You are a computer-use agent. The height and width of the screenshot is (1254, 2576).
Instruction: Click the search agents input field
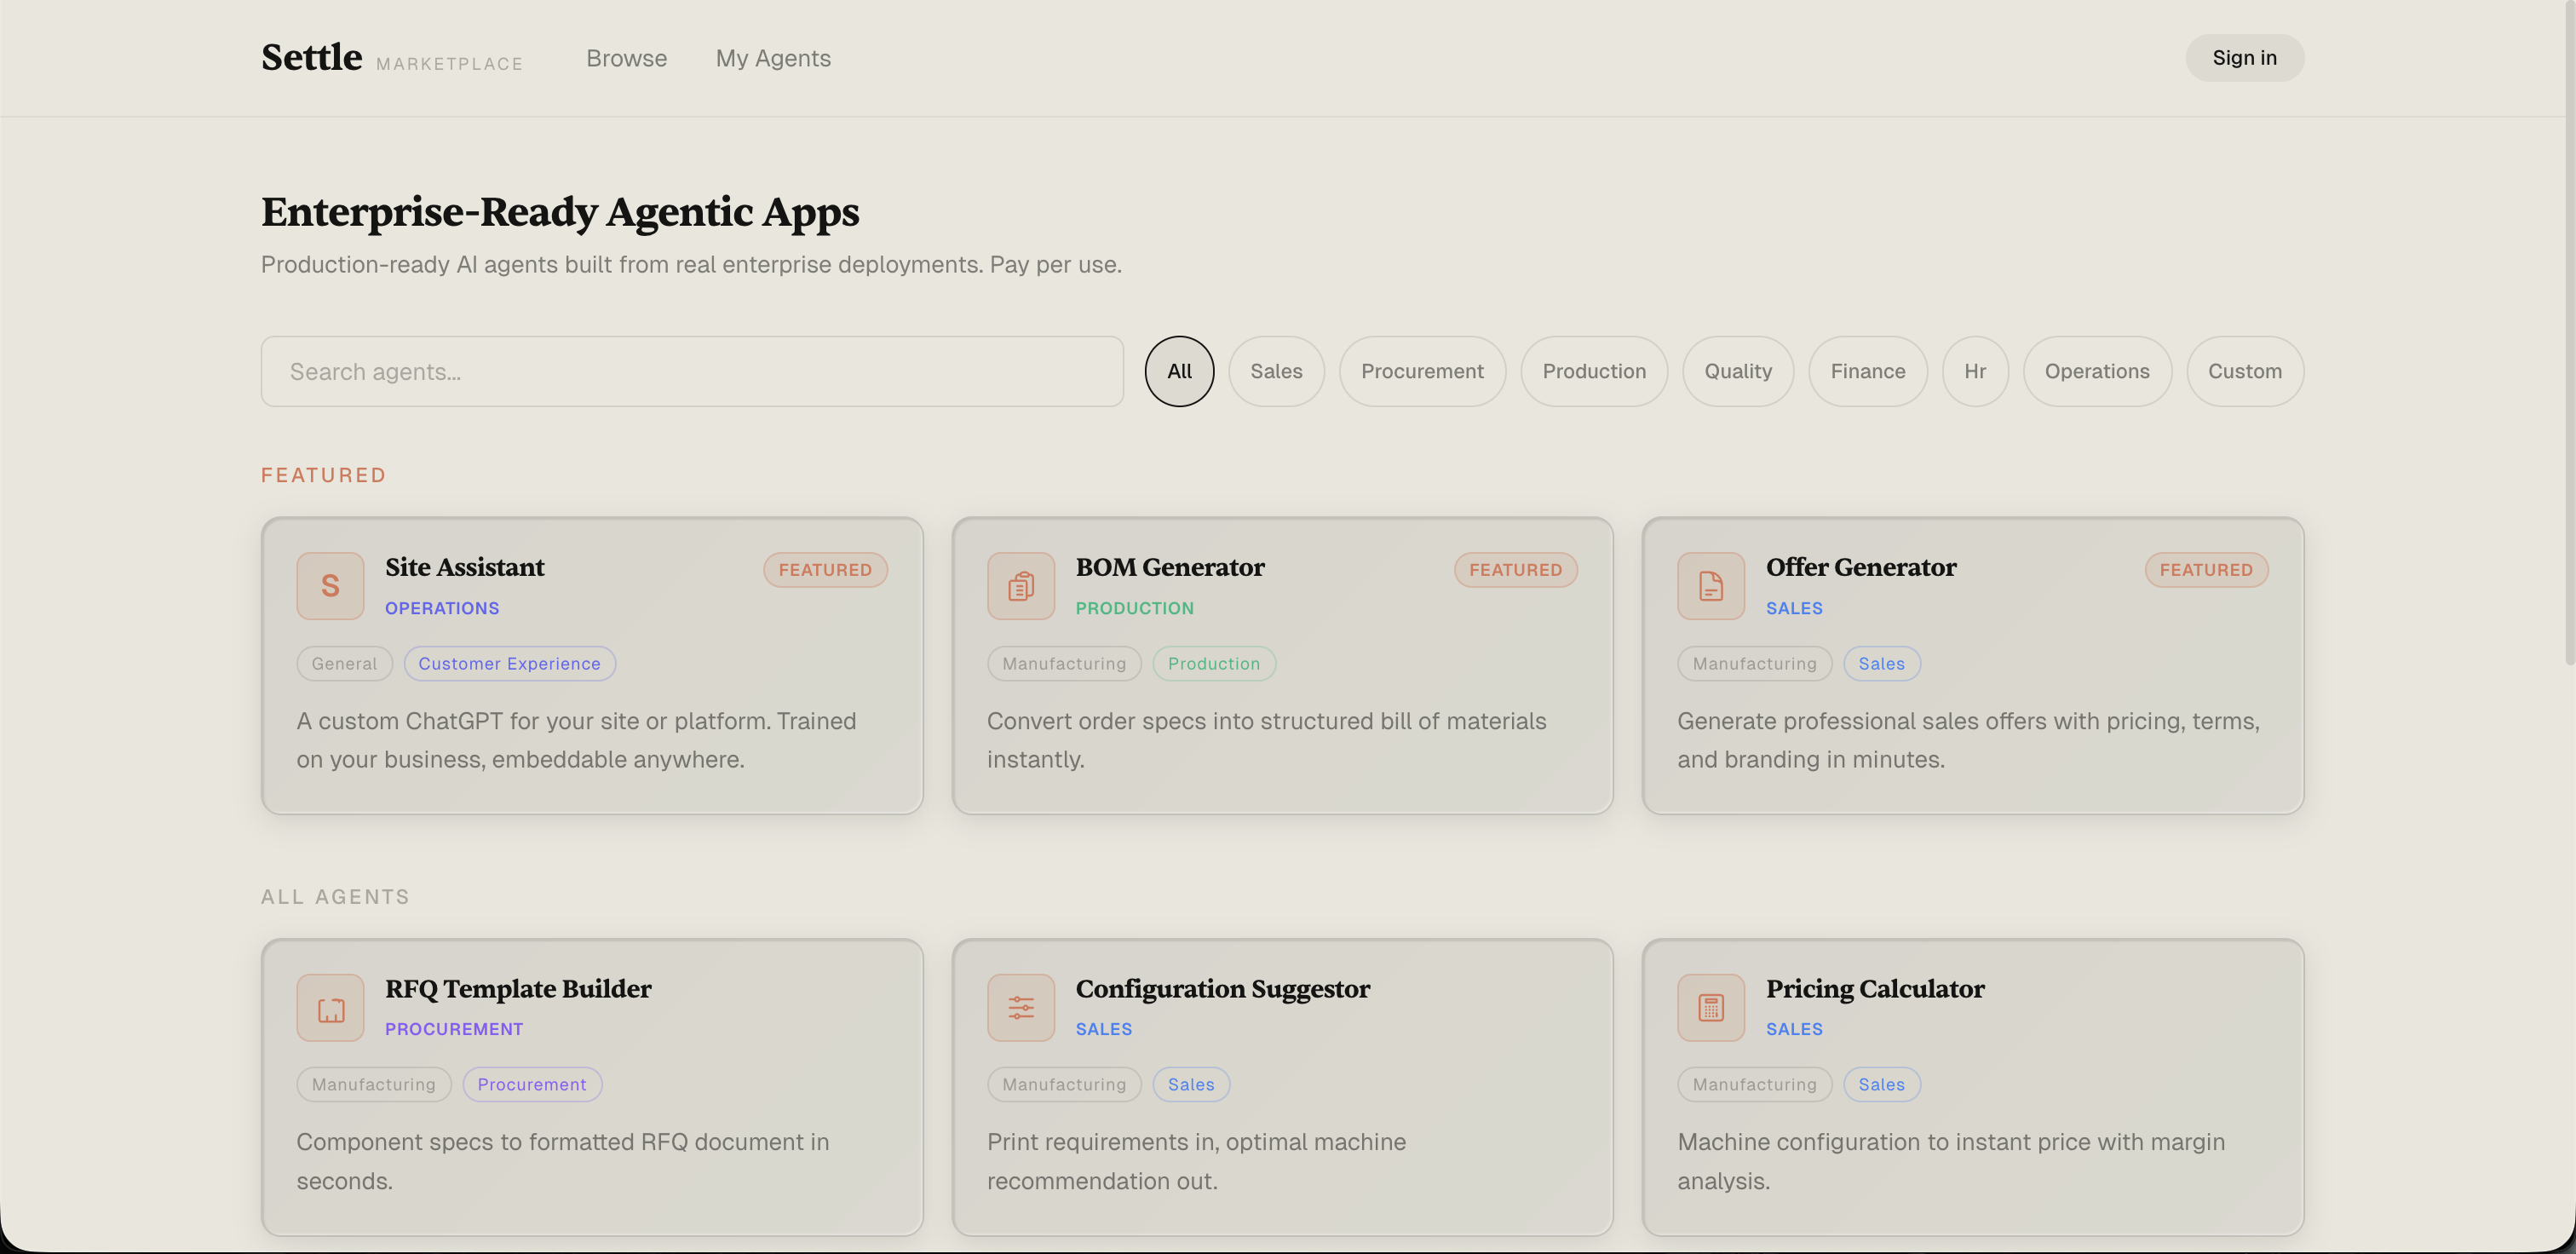click(x=691, y=371)
